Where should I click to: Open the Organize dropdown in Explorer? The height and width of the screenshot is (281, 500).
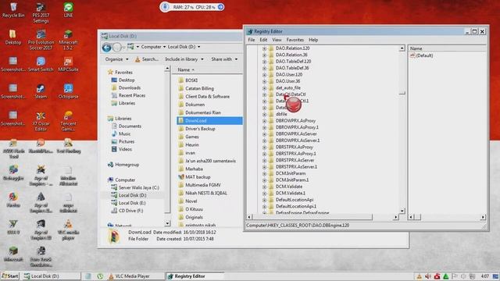(116, 59)
